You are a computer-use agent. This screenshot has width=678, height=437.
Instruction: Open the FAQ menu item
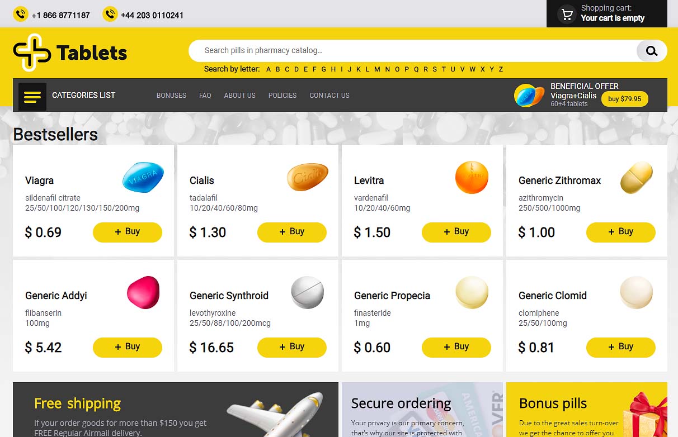[205, 96]
